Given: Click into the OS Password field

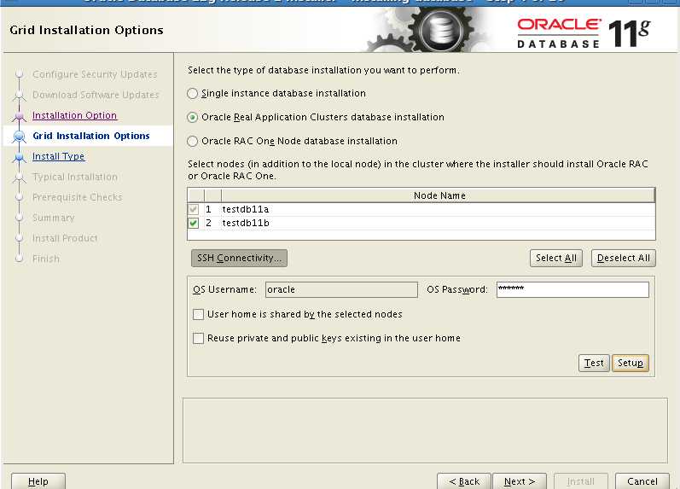Looking at the screenshot, I should click(572, 289).
